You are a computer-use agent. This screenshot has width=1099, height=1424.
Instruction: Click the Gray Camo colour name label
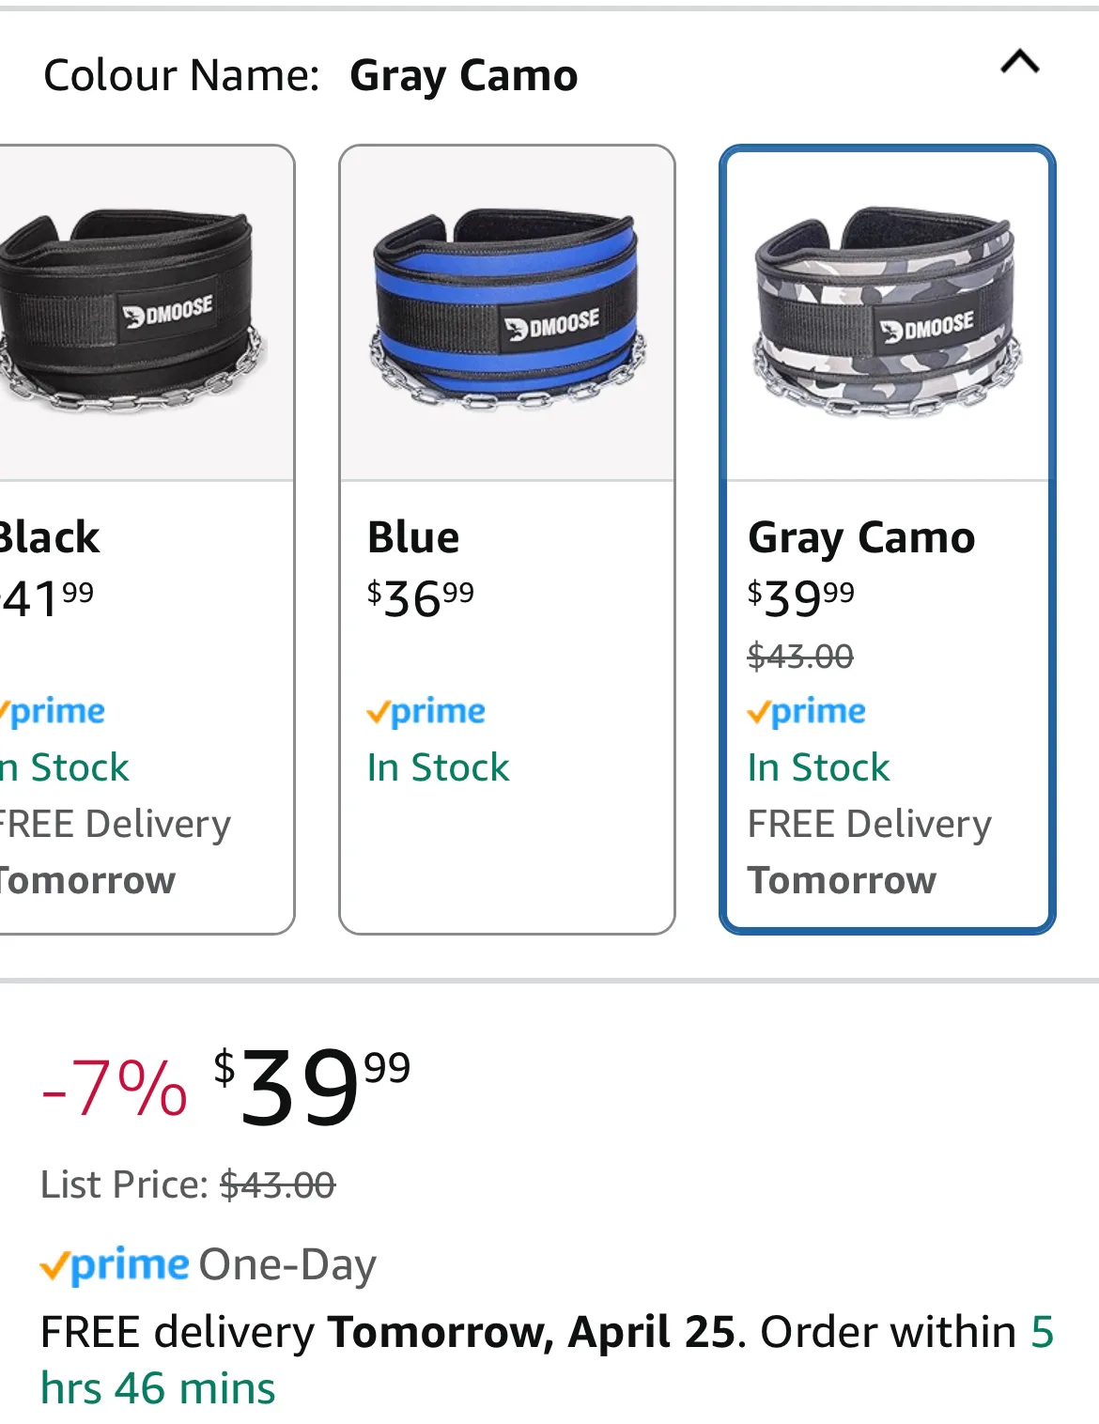point(861,539)
